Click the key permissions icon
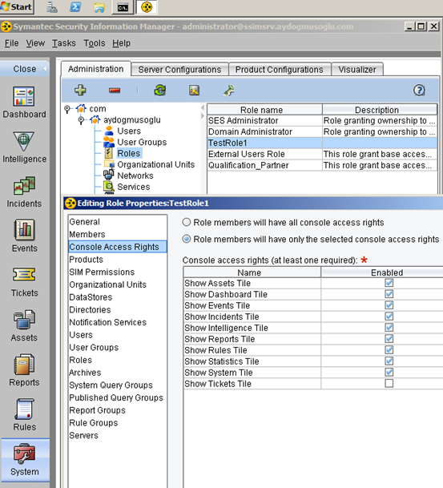This screenshot has width=443, height=488. coord(229,91)
